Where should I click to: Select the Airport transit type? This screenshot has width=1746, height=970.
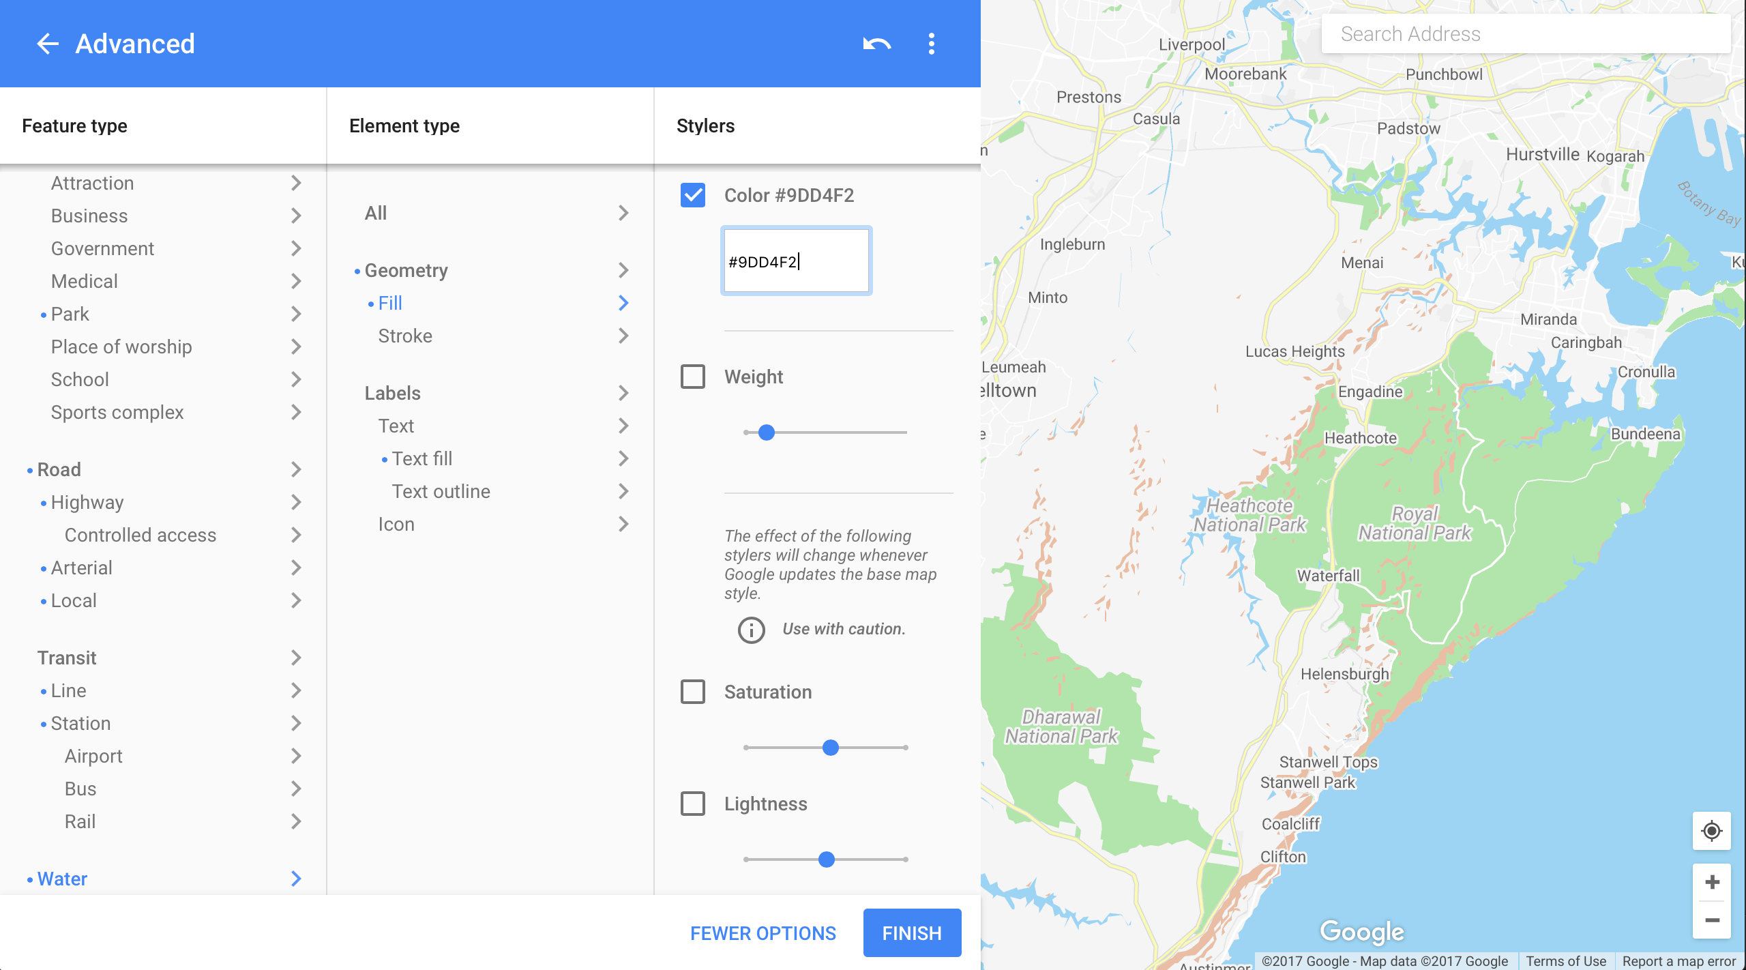[93, 756]
